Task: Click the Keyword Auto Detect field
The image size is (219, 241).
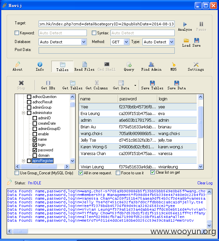Action: (x=63, y=33)
